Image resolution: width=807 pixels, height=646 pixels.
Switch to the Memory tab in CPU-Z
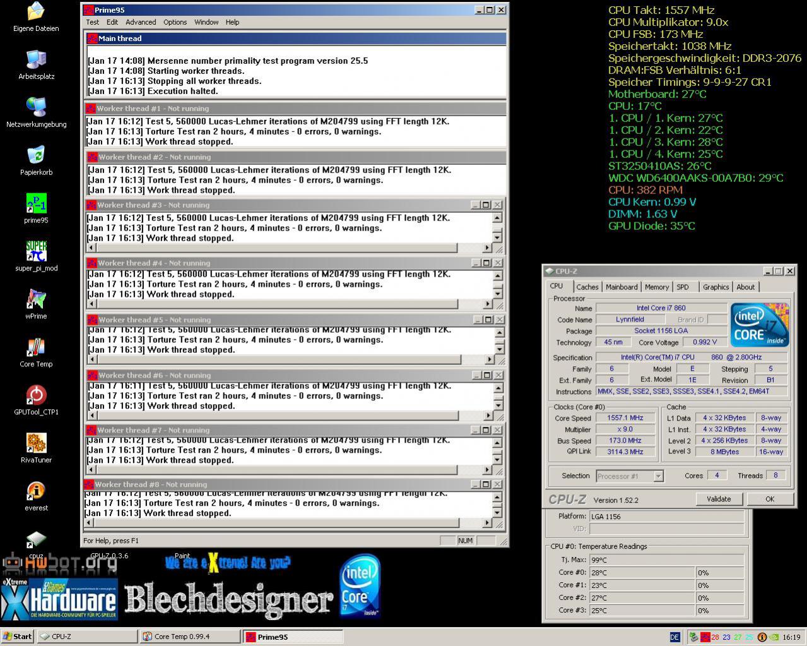coord(657,287)
